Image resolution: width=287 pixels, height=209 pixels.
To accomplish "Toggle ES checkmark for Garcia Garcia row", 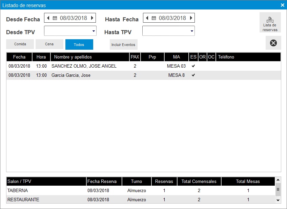I will tap(193, 75).
